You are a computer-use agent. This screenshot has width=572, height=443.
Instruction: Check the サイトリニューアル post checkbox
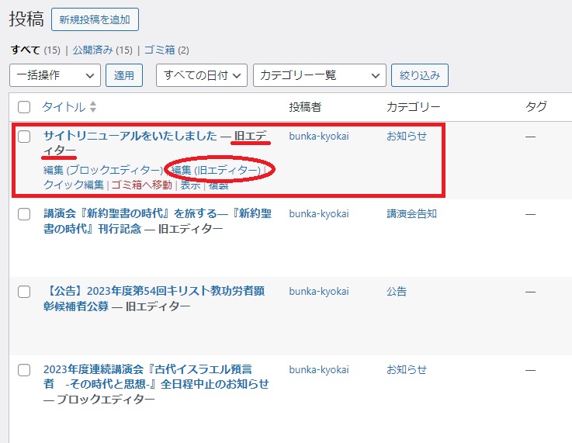coord(24,137)
